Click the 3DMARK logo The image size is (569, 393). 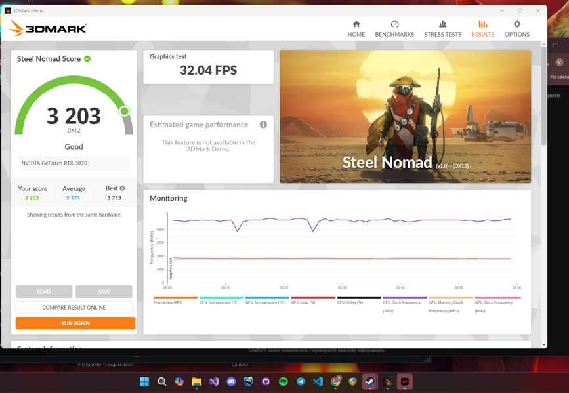point(49,28)
